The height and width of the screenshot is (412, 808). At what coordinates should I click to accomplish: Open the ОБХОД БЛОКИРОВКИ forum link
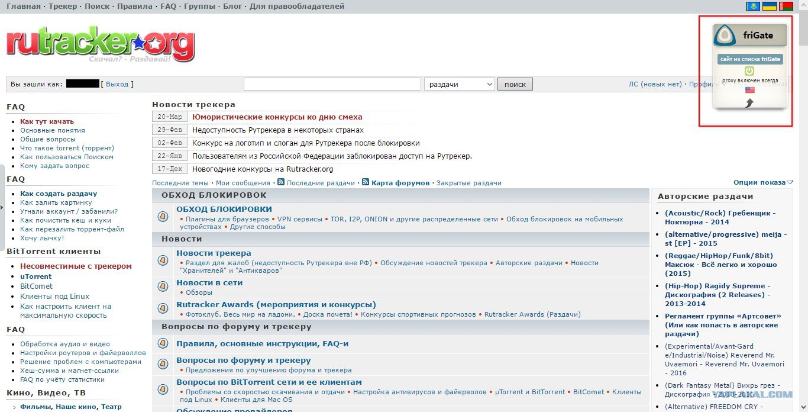click(x=224, y=209)
